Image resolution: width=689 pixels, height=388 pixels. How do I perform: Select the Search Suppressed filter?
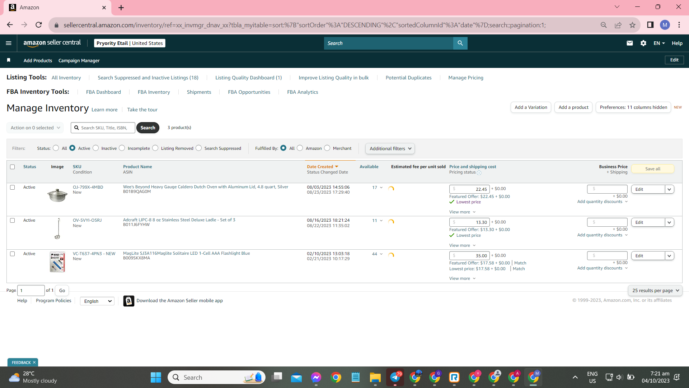pos(199,148)
